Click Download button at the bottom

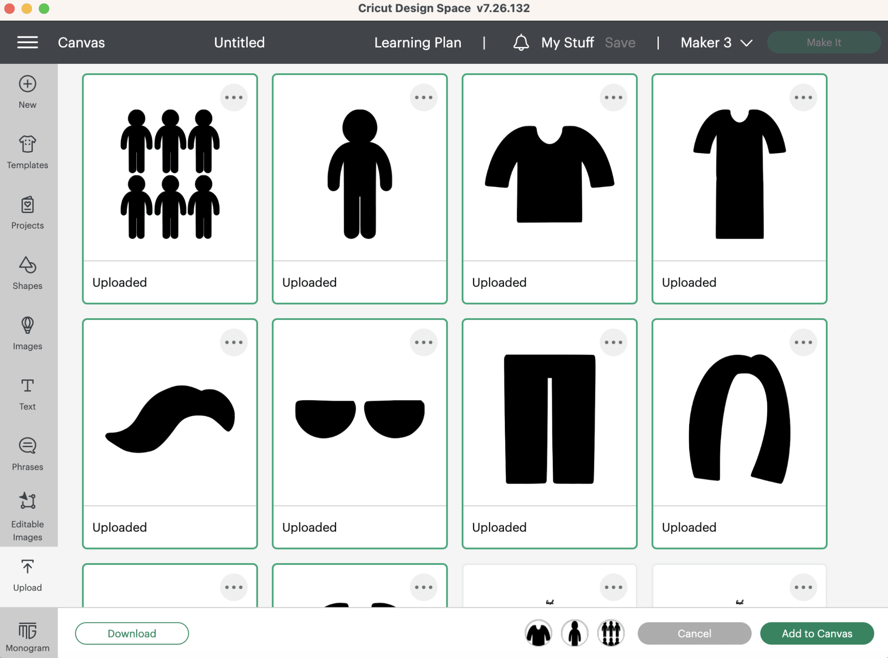(x=131, y=633)
